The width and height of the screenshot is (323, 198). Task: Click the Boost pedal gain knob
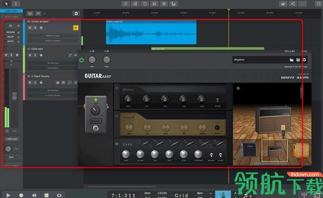tap(95, 110)
